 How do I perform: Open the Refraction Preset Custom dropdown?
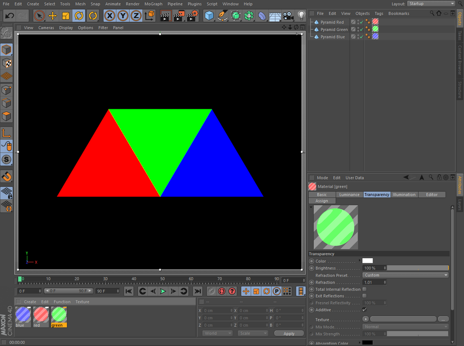pyautogui.click(x=405, y=275)
